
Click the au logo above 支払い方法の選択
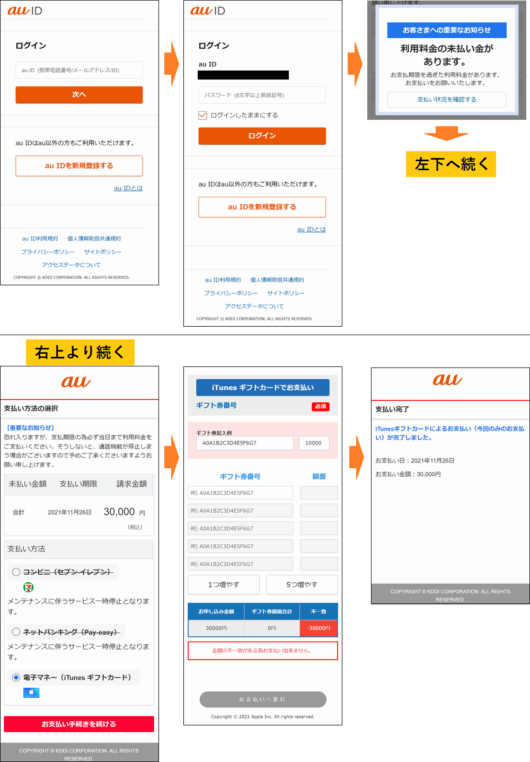pyautogui.click(x=76, y=382)
